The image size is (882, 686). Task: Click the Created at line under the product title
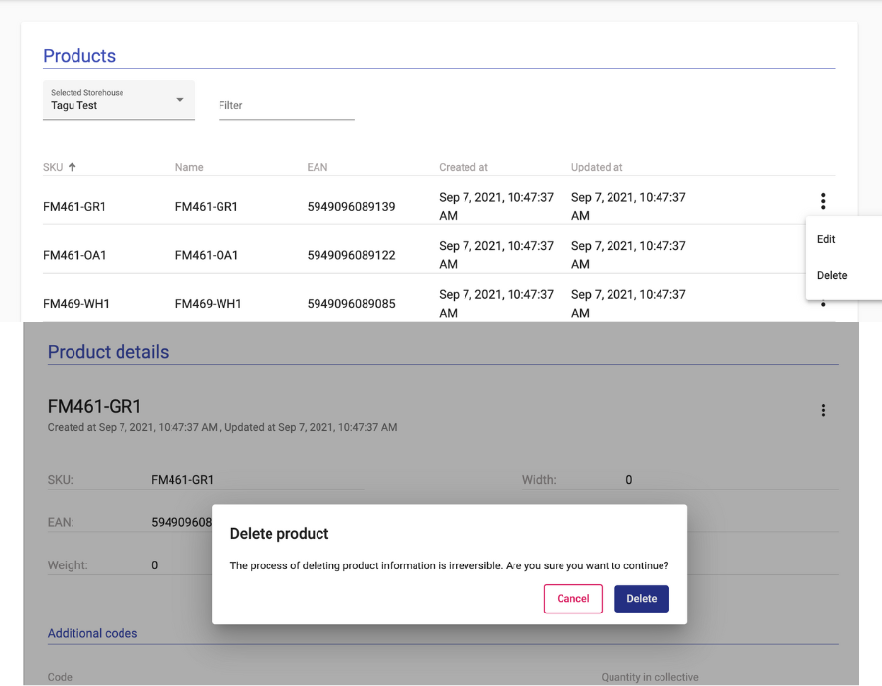(x=222, y=428)
